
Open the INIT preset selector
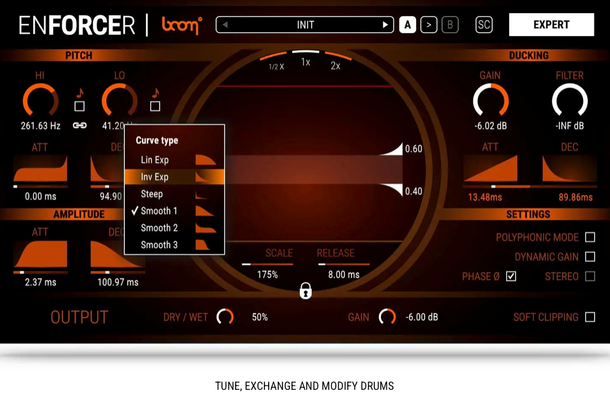(305, 25)
